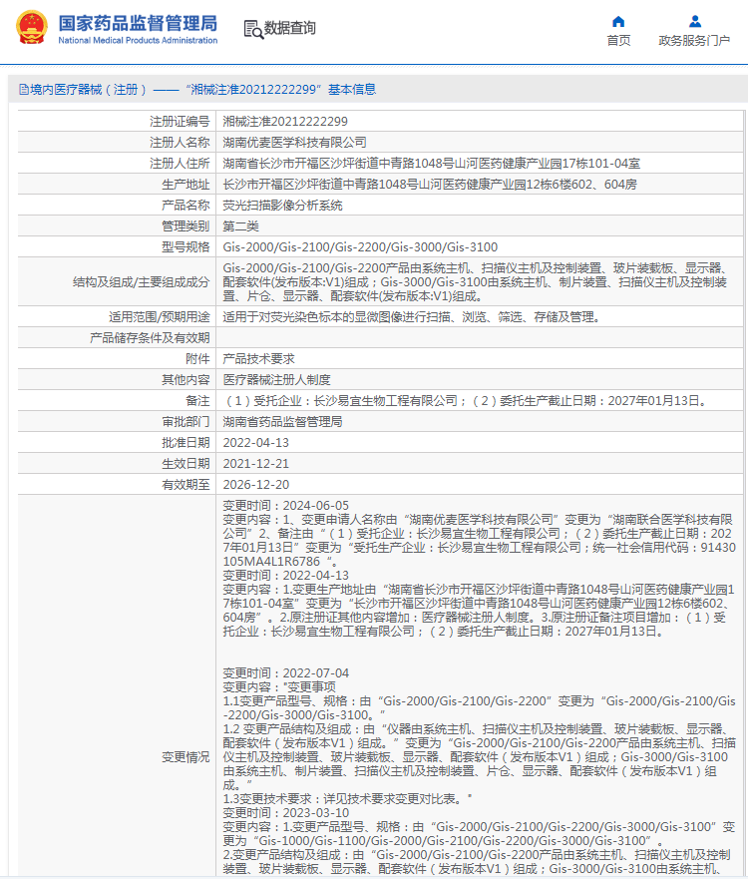Click the 生产地址 value with 12栋6楼602
748x879 pixels.
pyautogui.click(x=429, y=185)
